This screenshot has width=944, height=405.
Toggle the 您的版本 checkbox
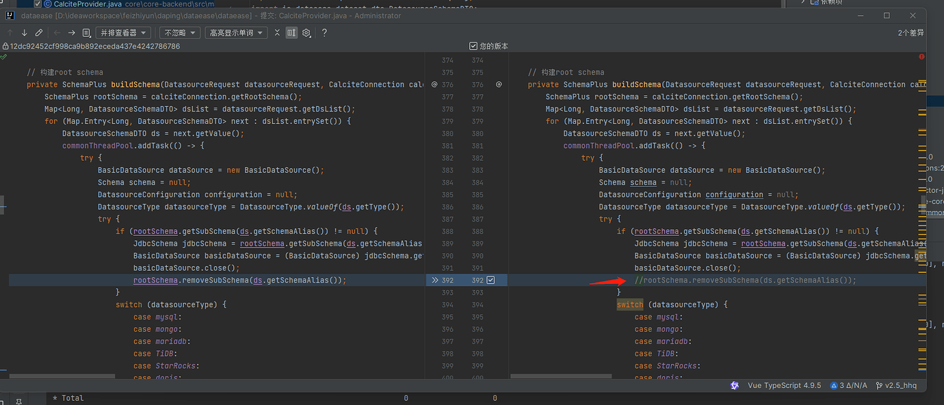473,47
